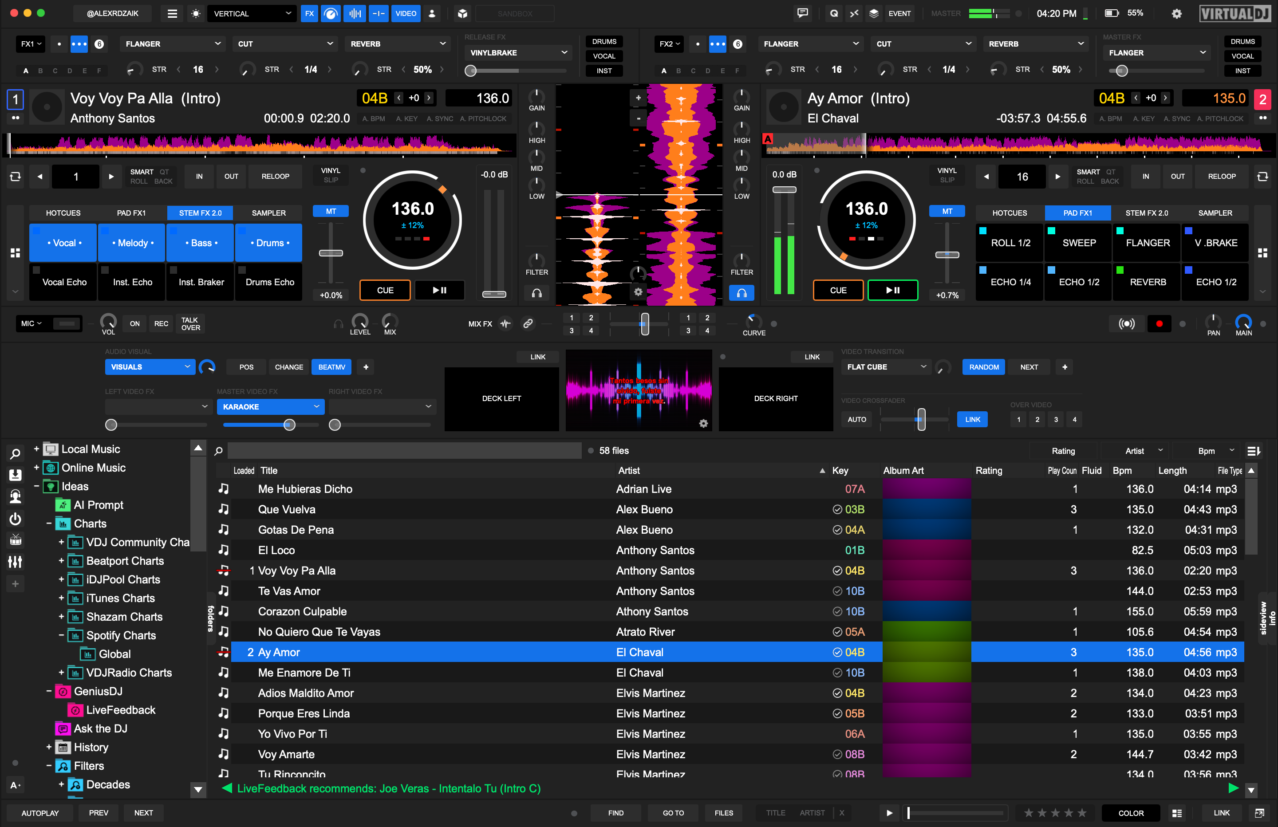Toggle the microphone ON button
This screenshot has width=1278, height=827.
(x=134, y=323)
